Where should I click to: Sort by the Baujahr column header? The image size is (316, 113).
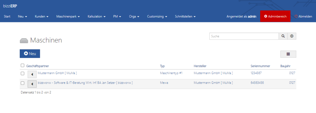pos(285,66)
